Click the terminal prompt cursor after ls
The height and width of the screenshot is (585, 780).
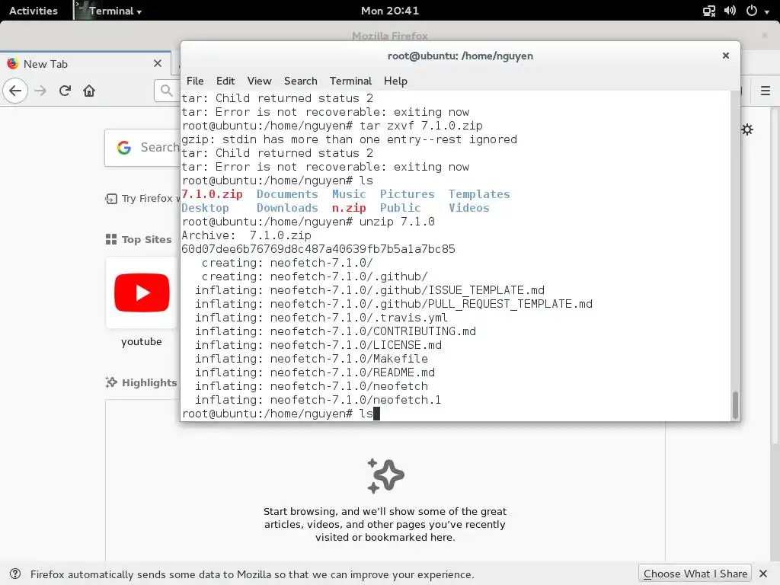tap(376, 414)
